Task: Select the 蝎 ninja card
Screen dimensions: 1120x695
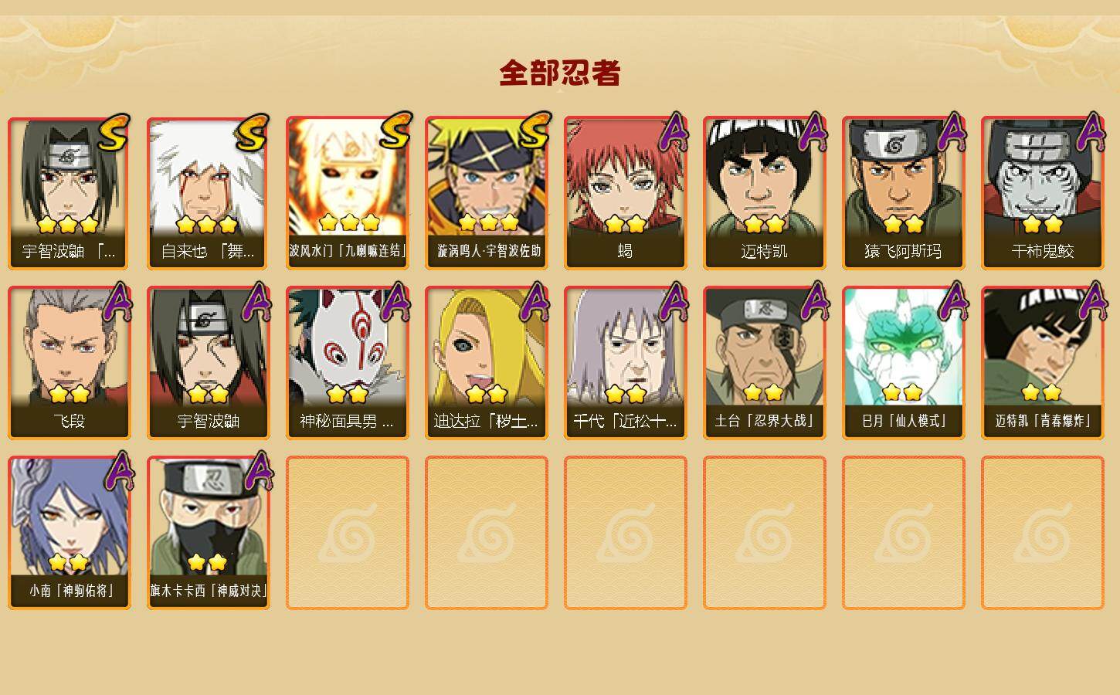Action: pos(626,193)
